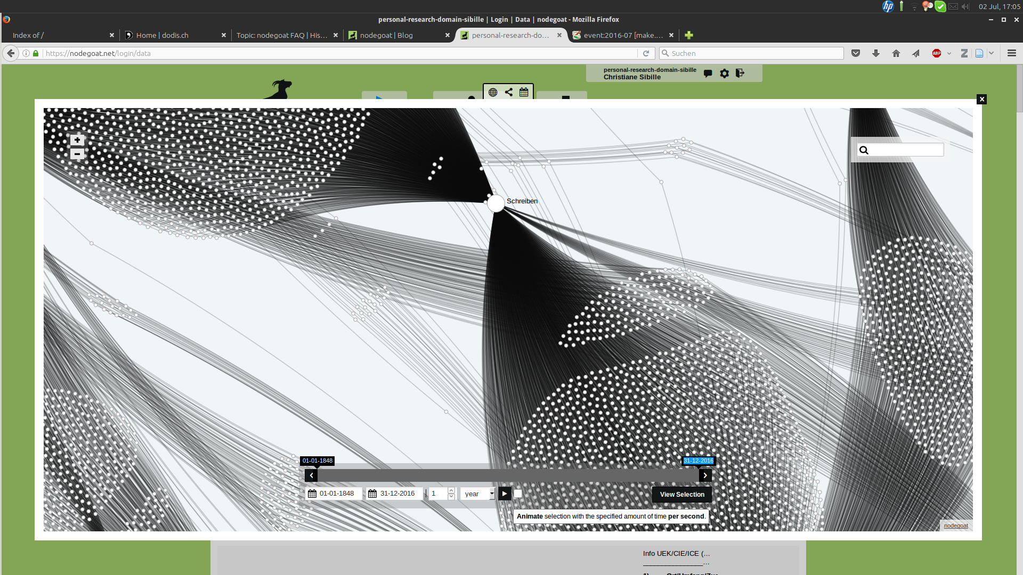Step timeline back with left arrow handle

[311, 475]
